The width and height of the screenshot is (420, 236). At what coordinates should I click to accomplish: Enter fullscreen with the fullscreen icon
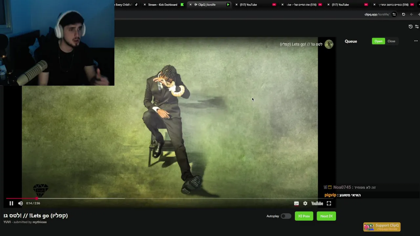click(329, 204)
